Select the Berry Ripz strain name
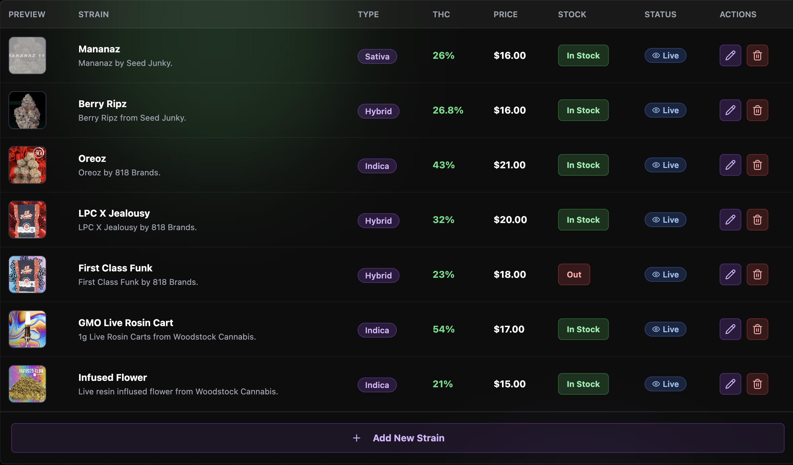The height and width of the screenshot is (465, 793). coord(102,104)
